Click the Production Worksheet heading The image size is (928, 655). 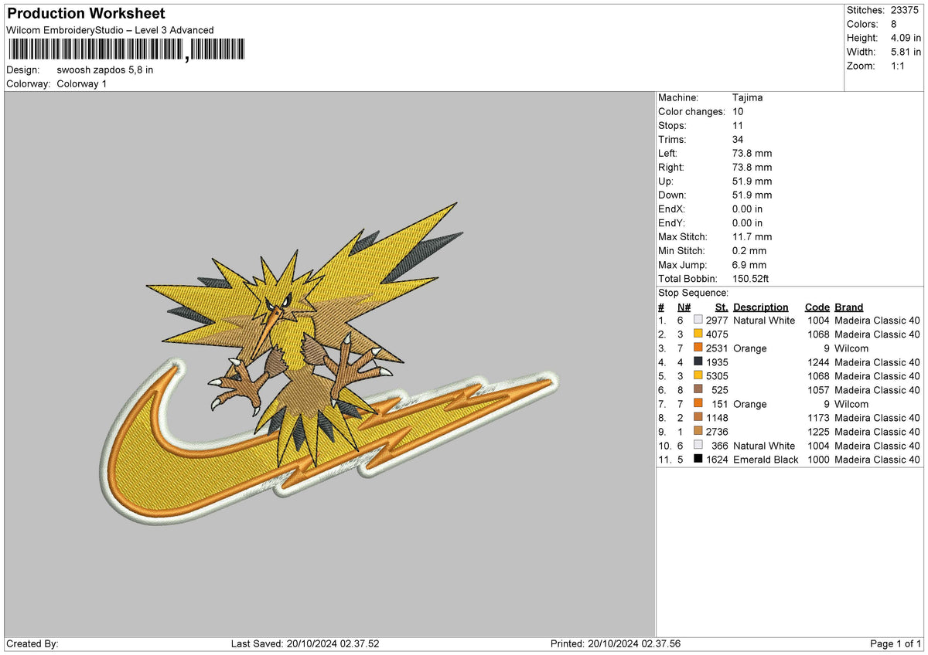[x=86, y=13]
